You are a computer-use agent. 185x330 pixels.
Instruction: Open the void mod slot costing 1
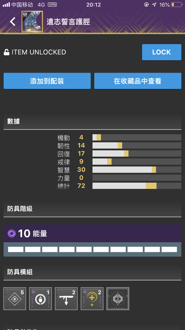pos(41,299)
